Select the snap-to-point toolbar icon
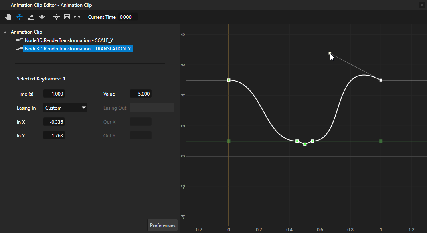 tap(56, 17)
